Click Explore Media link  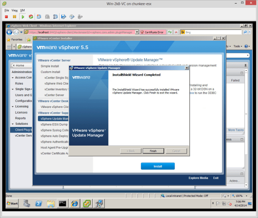pos(198,178)
